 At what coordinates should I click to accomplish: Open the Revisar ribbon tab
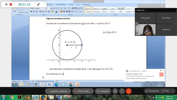tap(71, 4)
